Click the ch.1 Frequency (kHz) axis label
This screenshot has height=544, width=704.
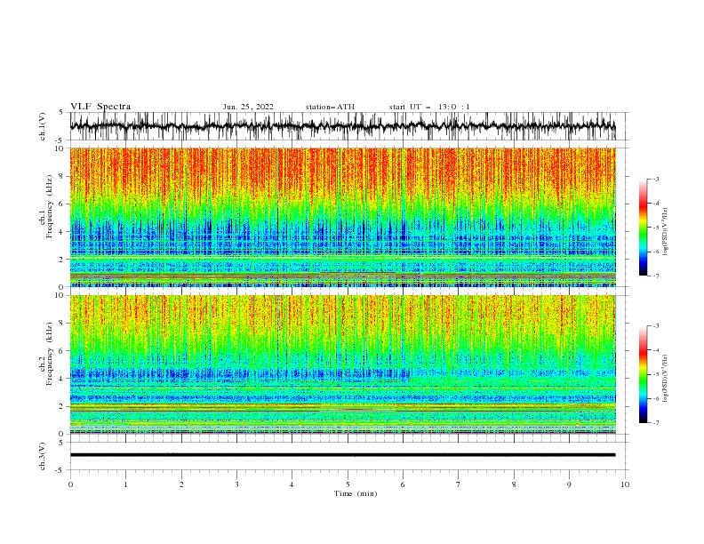[x=46, y=217]
